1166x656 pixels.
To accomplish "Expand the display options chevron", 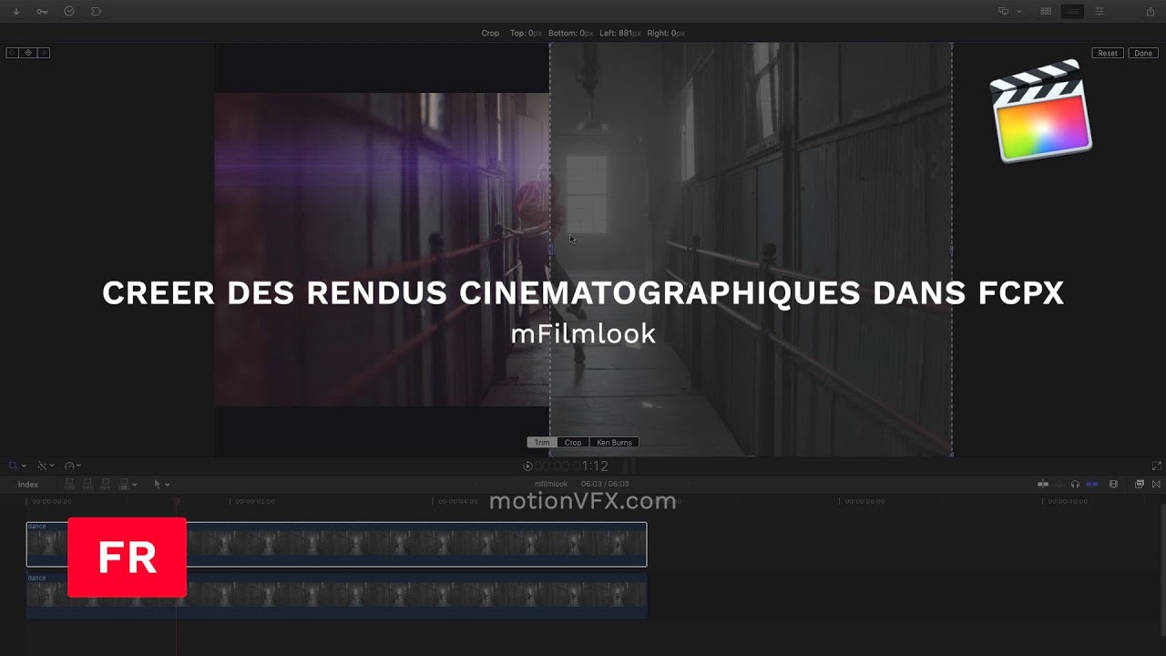I will click(1019, 12).
